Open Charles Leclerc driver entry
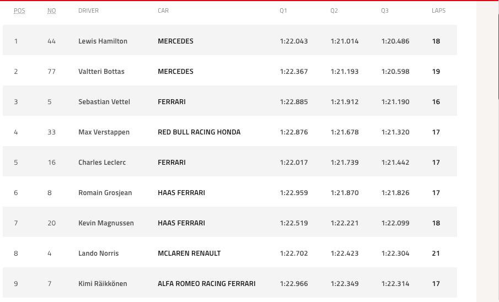The image size is (499, 302). tap(102, 162)
